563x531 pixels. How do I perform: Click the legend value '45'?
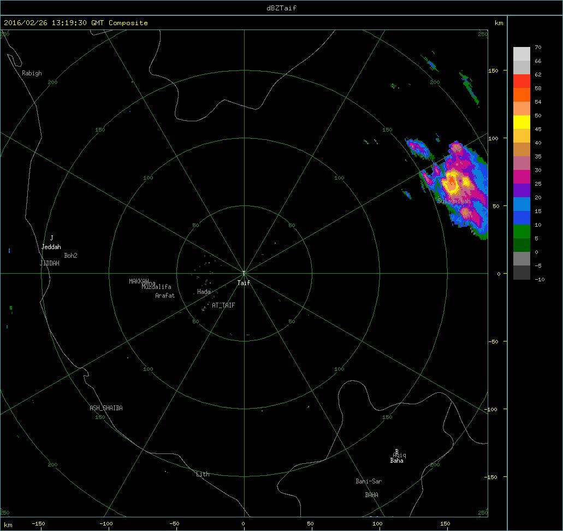[x=538, y=129]
